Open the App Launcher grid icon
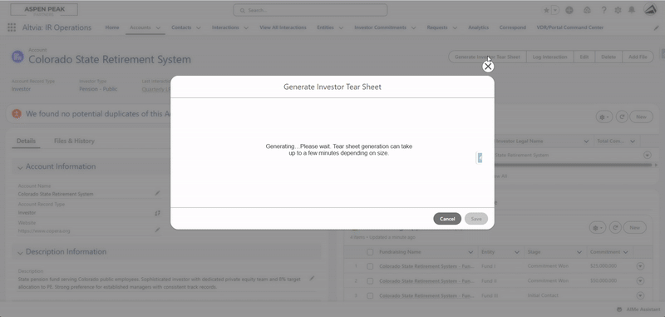Image resolution: width=665 pixels, height=317 pixels. 12,27
